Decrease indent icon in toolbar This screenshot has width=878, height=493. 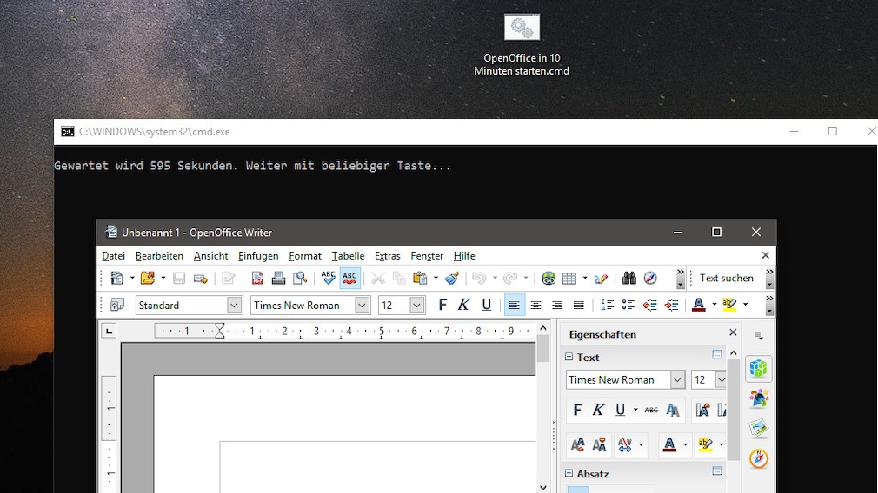coord(649,305)
